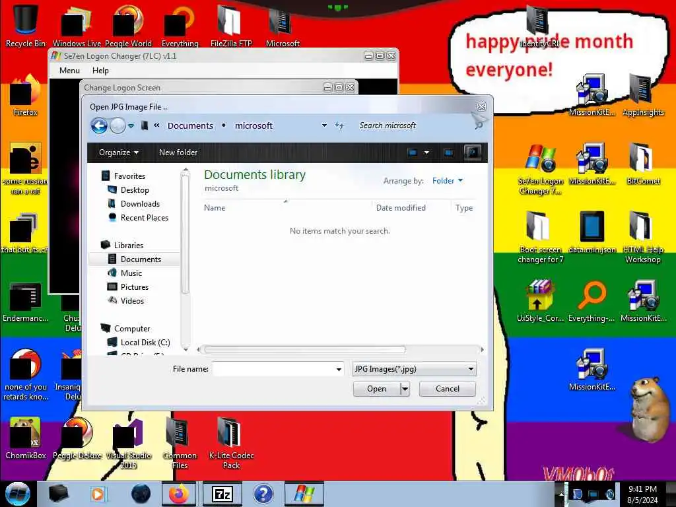Open the UxStyle_Cor... archive icon

(x=540, y=301)
